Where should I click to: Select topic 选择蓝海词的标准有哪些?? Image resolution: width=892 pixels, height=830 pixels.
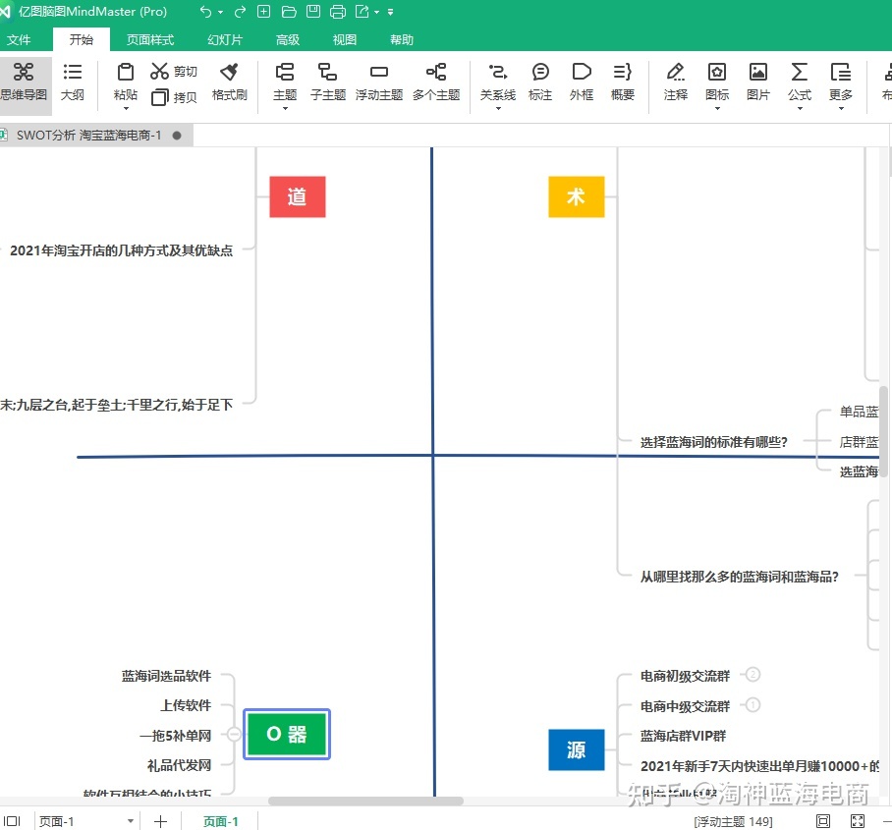[x=713, y=442]
